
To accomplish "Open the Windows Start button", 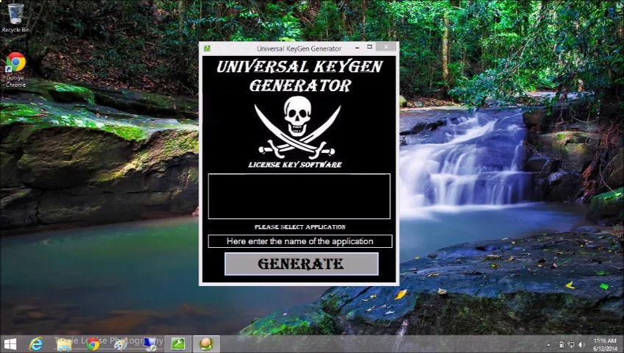I will (10, 344).
